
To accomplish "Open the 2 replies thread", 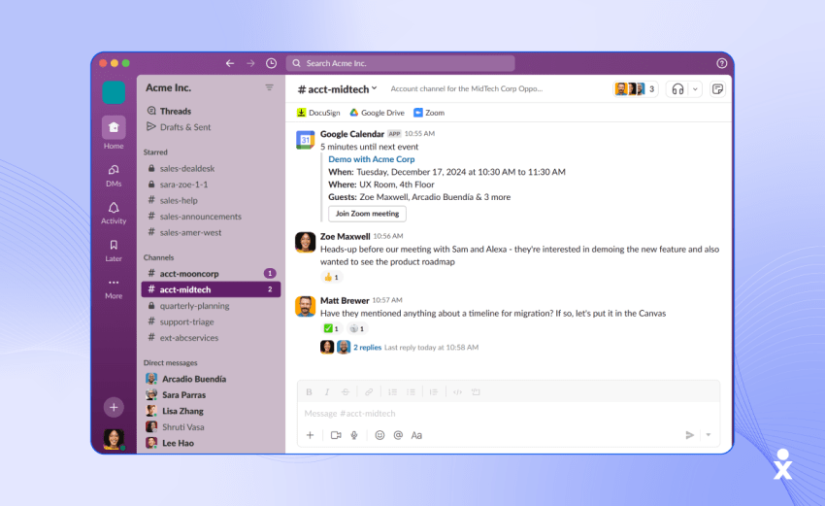I will (x=367, y=348).
